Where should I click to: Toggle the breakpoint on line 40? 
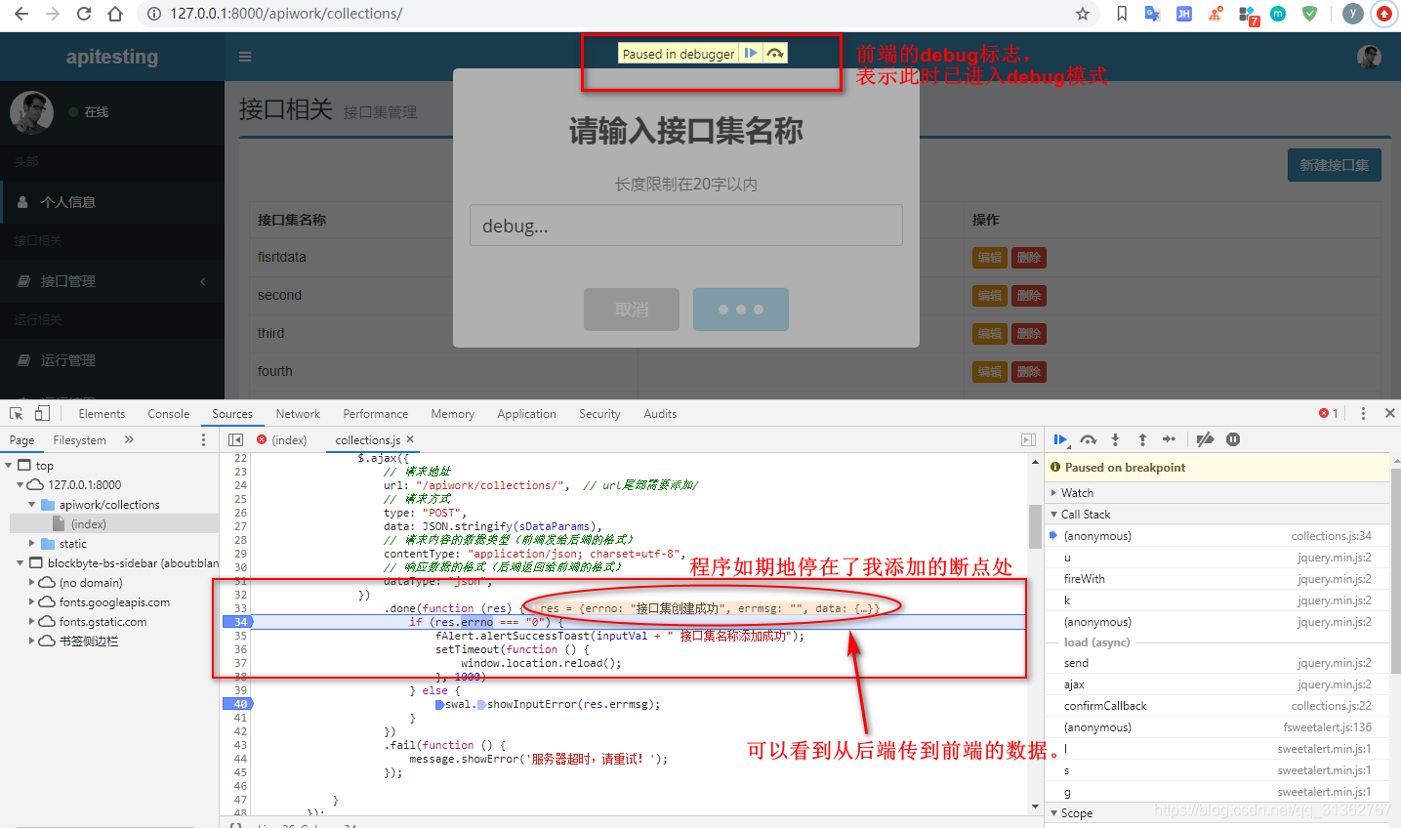238,703
